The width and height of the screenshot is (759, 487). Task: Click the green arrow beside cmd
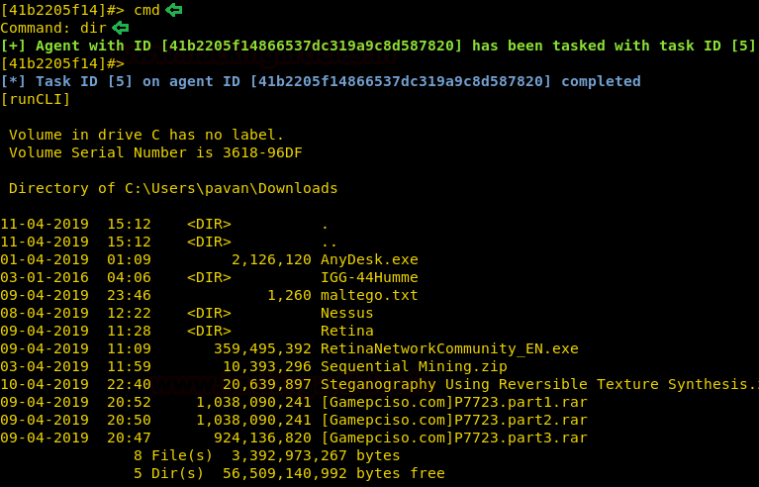[174, 10]
